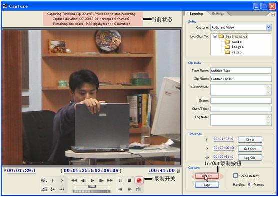
Task: Click the Slow Play button
Action: (x=130, y=189)
